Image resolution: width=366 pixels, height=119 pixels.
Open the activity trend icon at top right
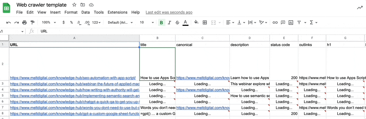(x=360, y=8)
